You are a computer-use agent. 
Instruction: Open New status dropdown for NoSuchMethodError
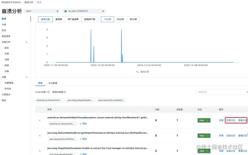[x=204, y=136]
